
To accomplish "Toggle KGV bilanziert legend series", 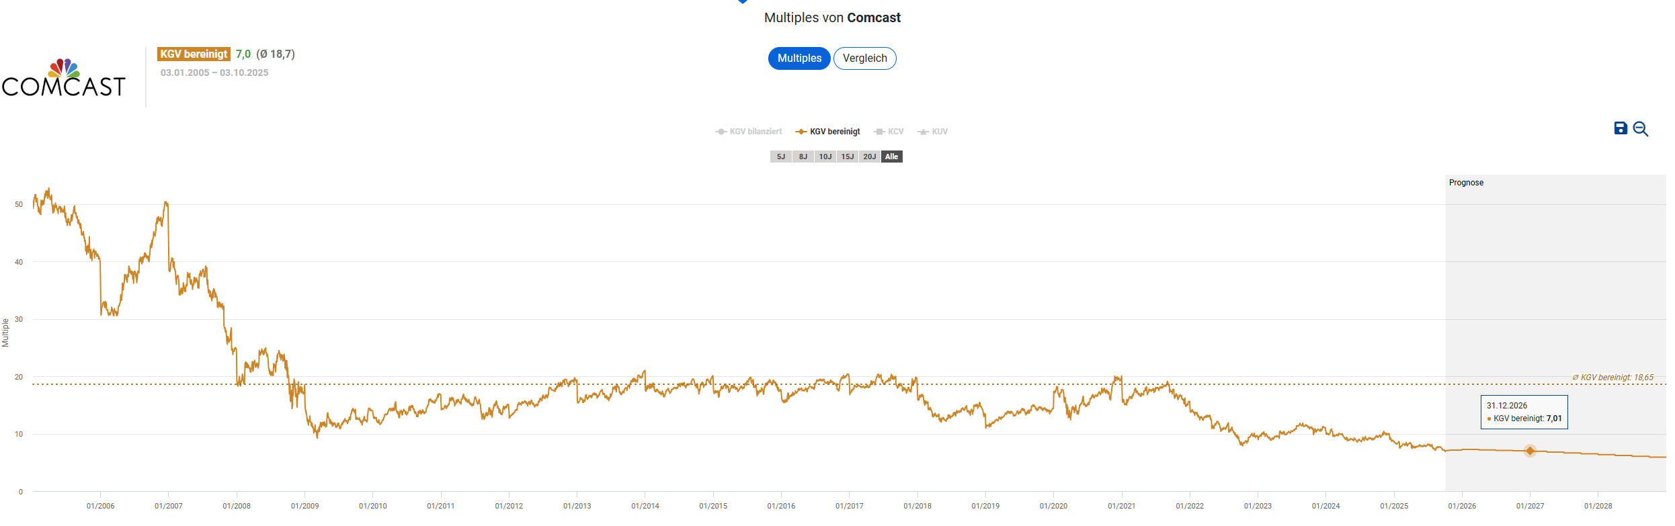I will (x=749, y=132).
